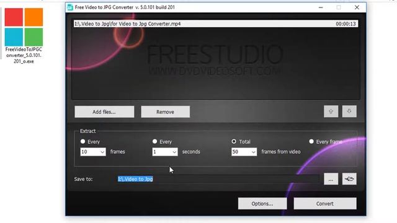Start conversion with Convert button
Viewport: 397px width, 223px height.
[x=325, y=204]
